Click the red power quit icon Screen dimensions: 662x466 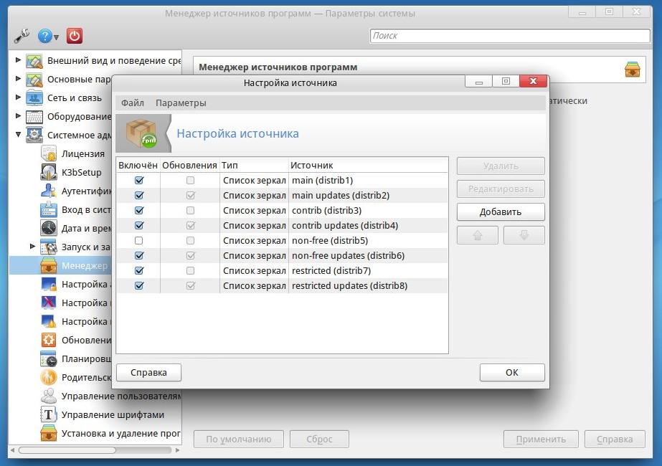pyautogui.click(x=75, y=36)
